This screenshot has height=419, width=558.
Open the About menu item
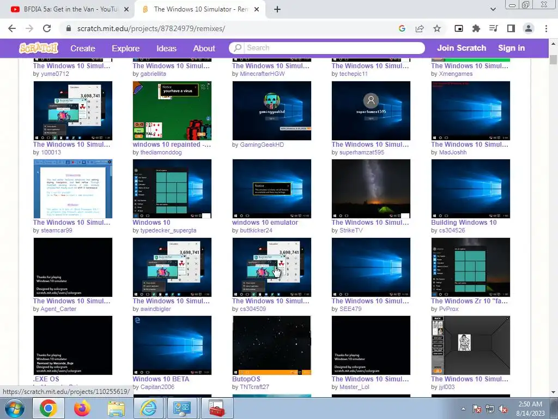pos(204,48)
